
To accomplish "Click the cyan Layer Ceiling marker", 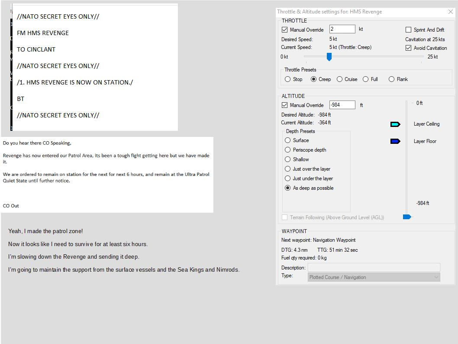I will (x=395, y=124).
